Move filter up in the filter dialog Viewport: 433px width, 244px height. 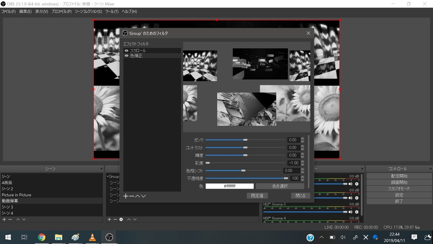pyautogui.click(x=137, y=196)
